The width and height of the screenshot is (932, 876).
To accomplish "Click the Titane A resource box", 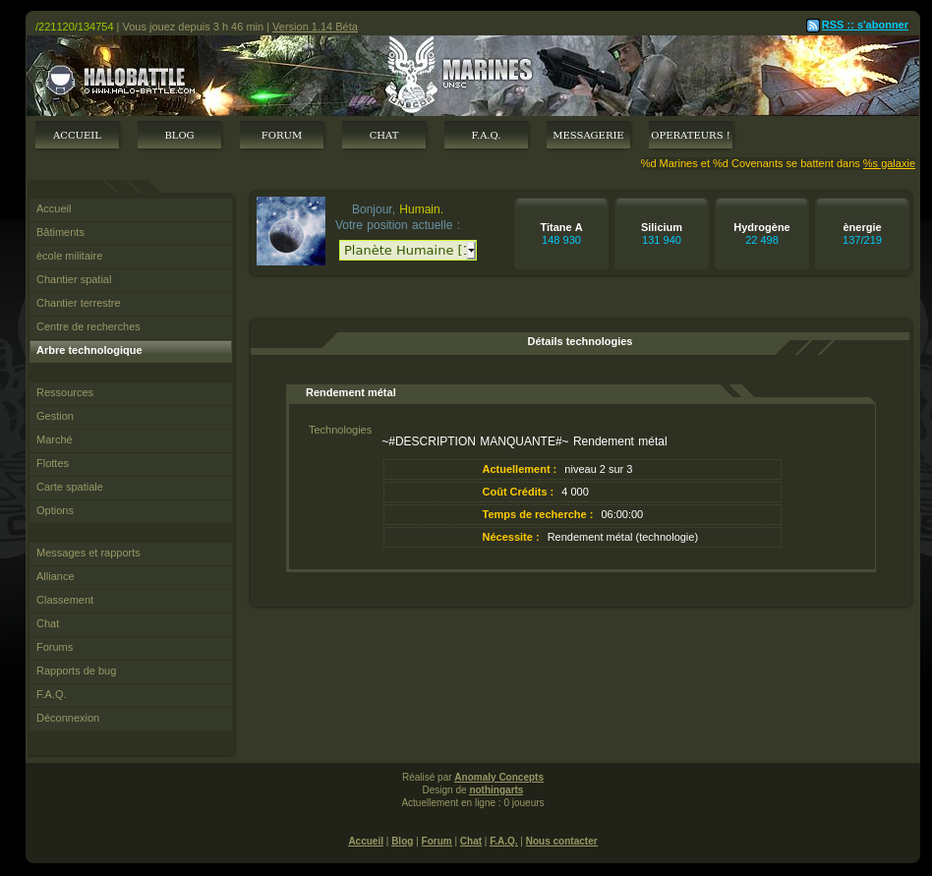I will click(561, 234).
